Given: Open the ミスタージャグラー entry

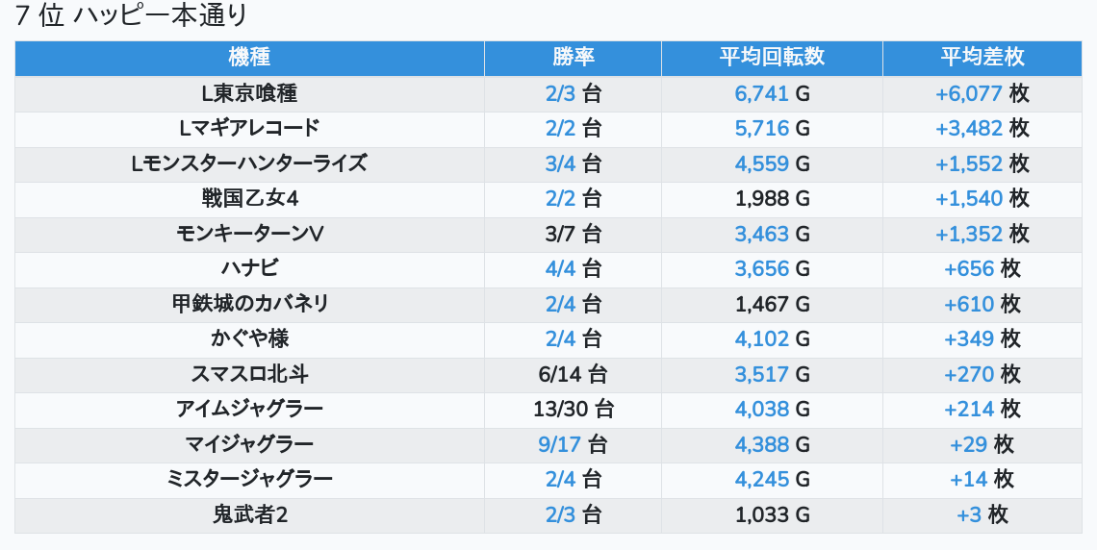Looking at the screenshot, I should (249, 480).
